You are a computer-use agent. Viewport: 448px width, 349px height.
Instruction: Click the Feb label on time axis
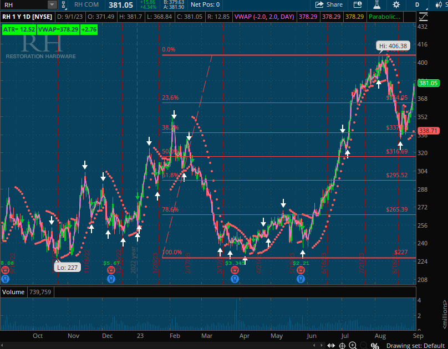tap(175, 336)
